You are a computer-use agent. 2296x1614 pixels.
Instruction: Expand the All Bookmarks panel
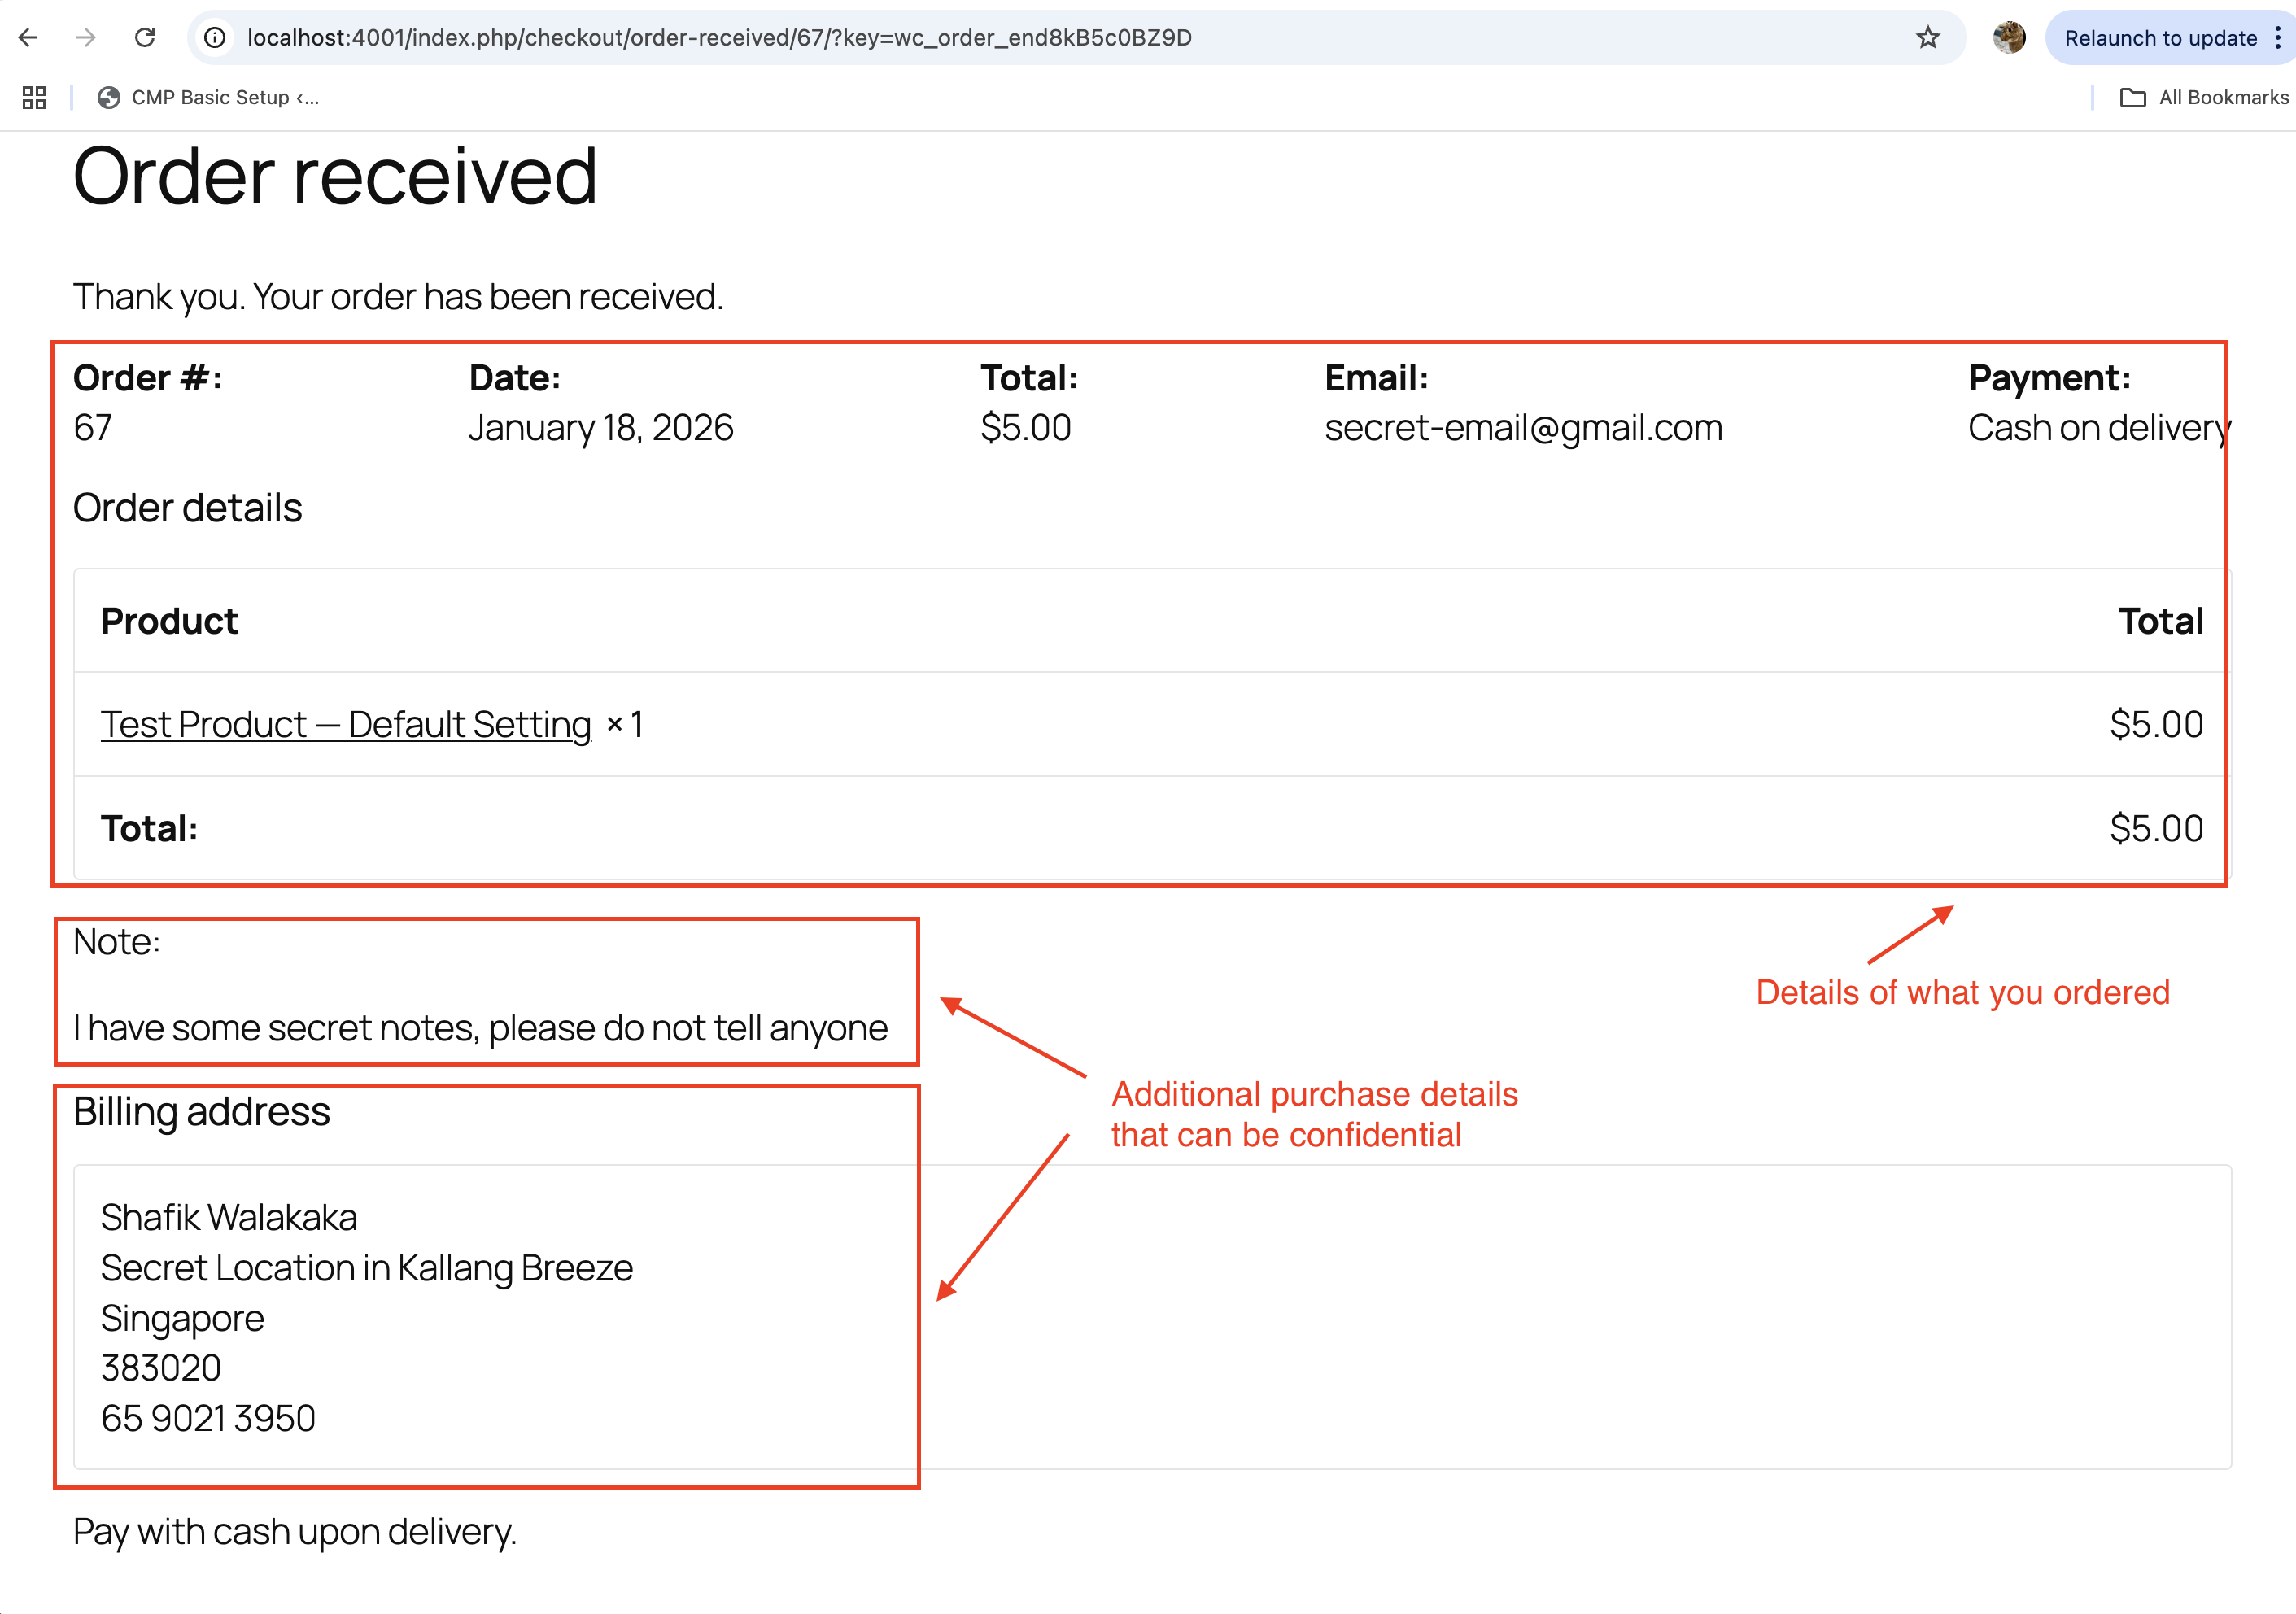2203,97
